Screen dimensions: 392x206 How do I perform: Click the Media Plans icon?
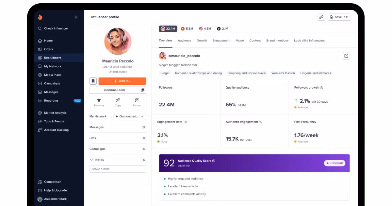tap(40, 75)
